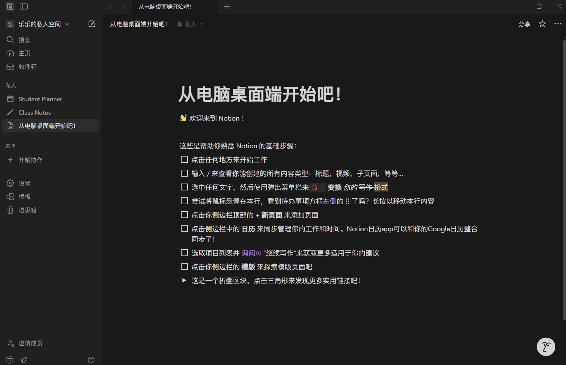
Task: Click the trash bin icon
Action: (10, 210)
